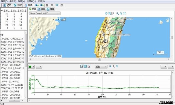Viewport: 175px width, 105px height.
Task: Toggle the chart horizontal split view button
Action: [x=86, y=67]
